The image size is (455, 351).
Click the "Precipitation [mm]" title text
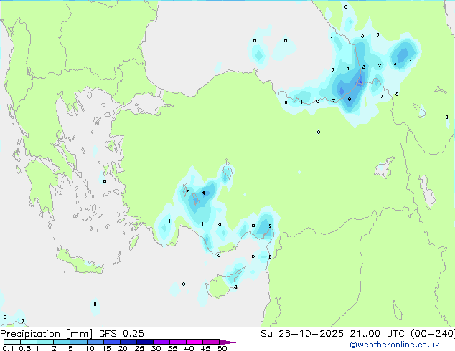(x=46, y=334)
